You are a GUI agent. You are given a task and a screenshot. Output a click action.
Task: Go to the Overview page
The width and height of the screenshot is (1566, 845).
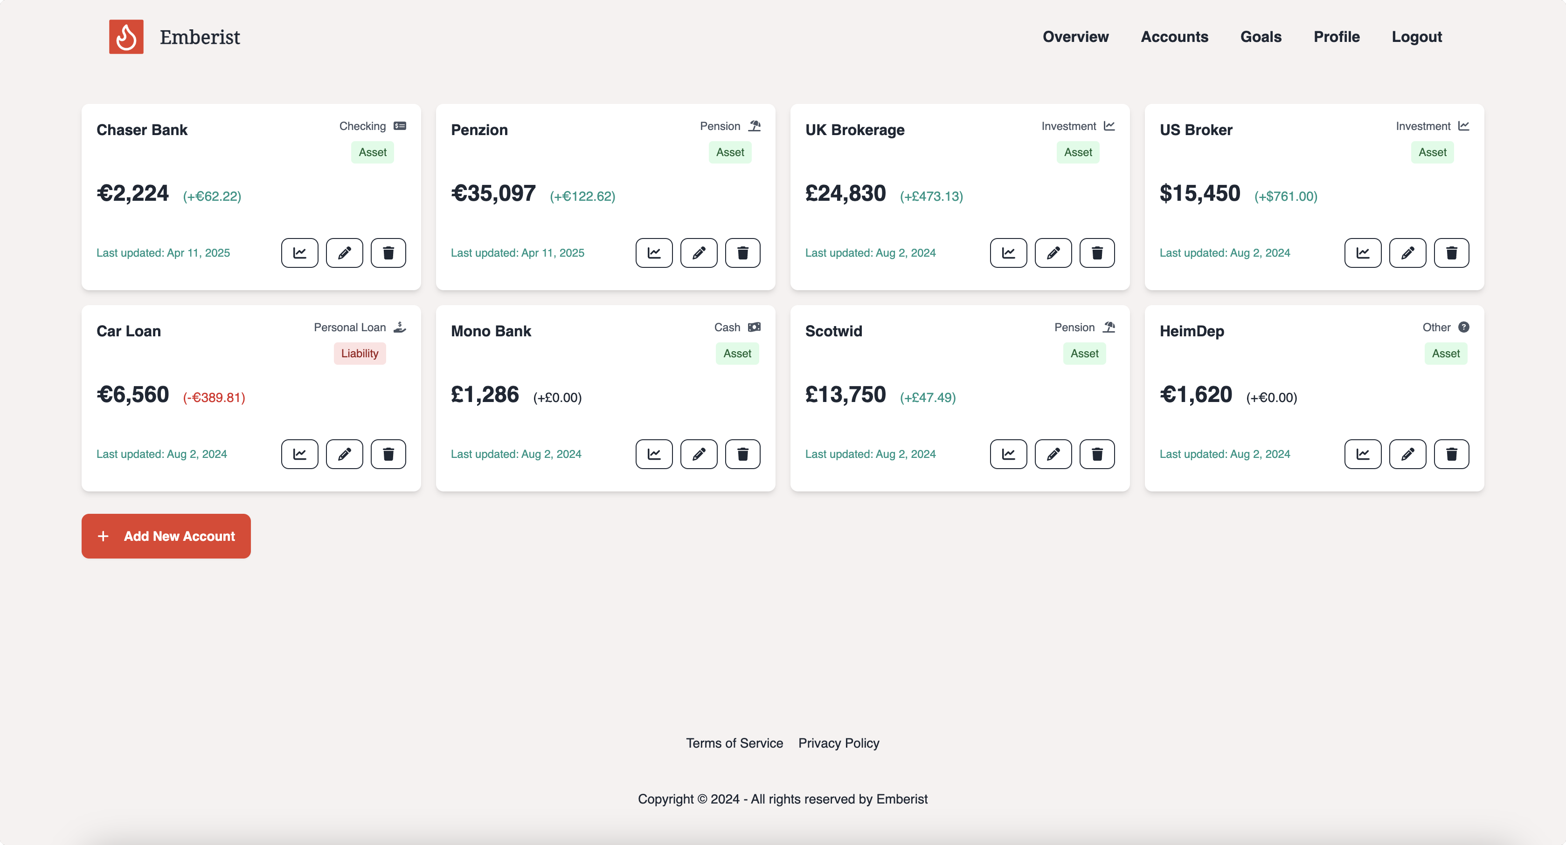(1075, 37)
